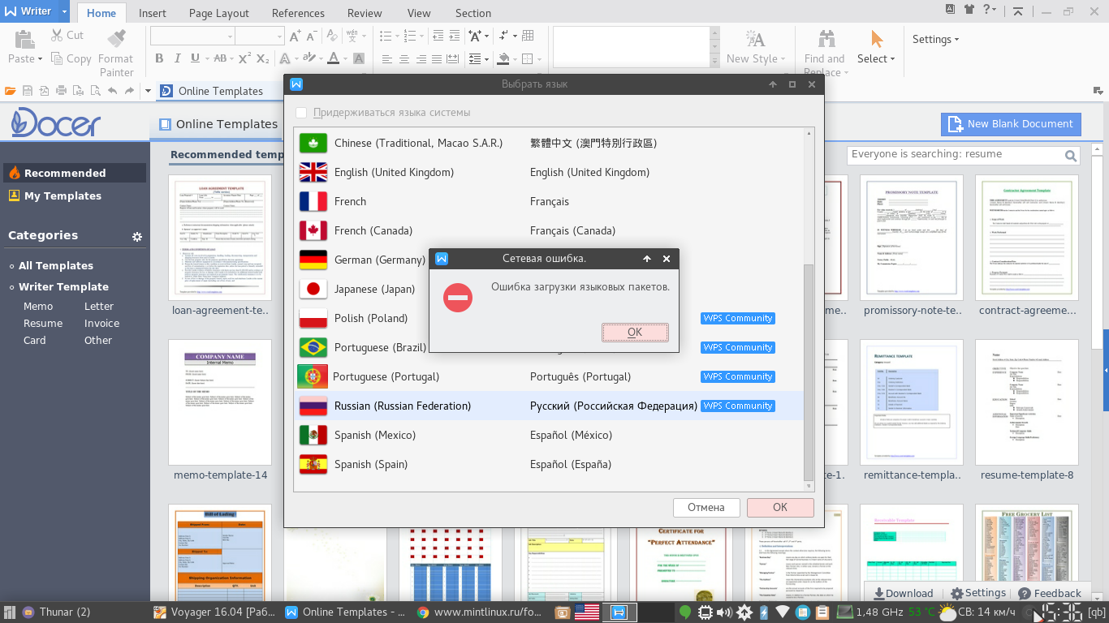Click the Redo arrow
The width and height of the screenshot is (1109, 623).
(x=129, y=91)
